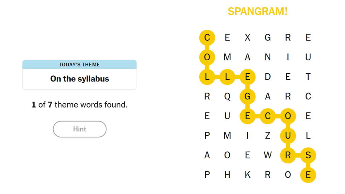Tap the letter Z tile
Image resolution: width=345 pixels, height=194 pixels.
pos(268,136)
